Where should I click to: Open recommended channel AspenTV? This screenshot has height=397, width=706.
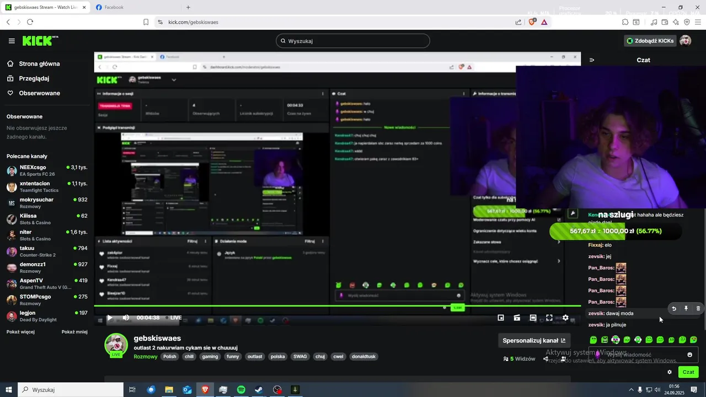point(47,283)
